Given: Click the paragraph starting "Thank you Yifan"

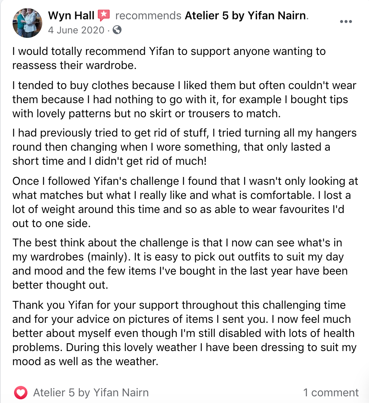Looking at the screenshot, I should 184,333.
